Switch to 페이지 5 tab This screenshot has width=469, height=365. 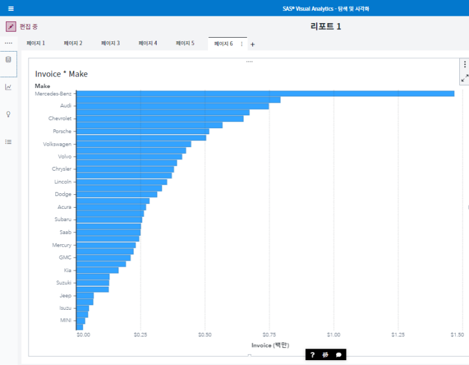[185, 43]
